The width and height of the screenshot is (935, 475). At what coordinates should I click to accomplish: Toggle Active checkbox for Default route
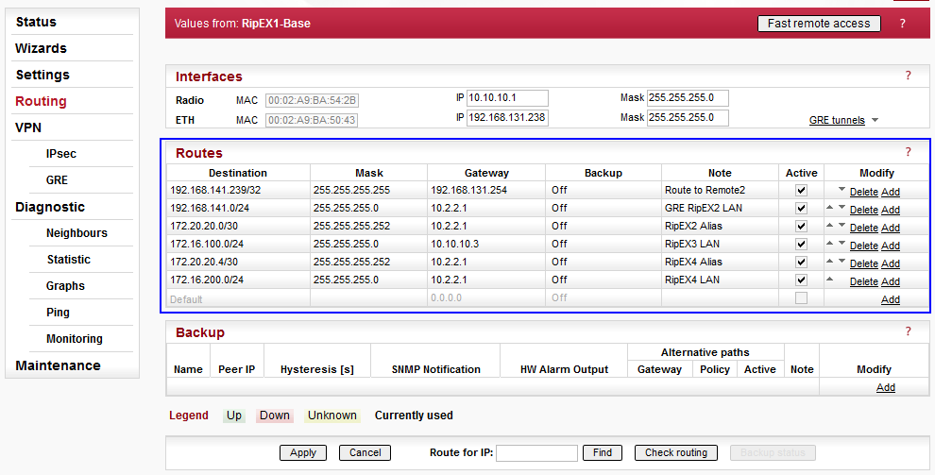pyautogui.click(x=801, y=298)
